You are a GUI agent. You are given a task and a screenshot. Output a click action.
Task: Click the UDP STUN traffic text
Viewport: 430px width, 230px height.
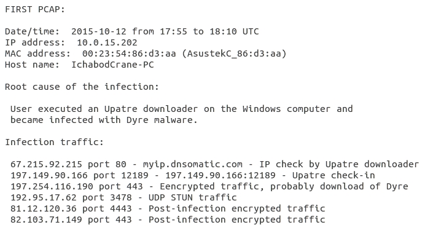coord(192,197)
